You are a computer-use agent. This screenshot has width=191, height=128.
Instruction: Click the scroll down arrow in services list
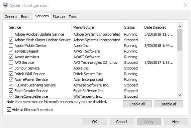(x=180, y=95)
